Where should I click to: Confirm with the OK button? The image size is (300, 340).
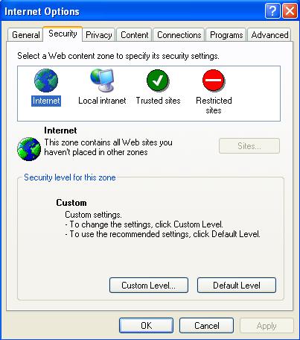coord(146,325)
